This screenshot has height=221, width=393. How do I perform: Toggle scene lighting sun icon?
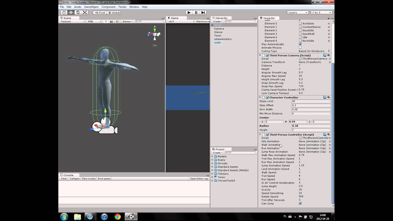click(106, 21)
